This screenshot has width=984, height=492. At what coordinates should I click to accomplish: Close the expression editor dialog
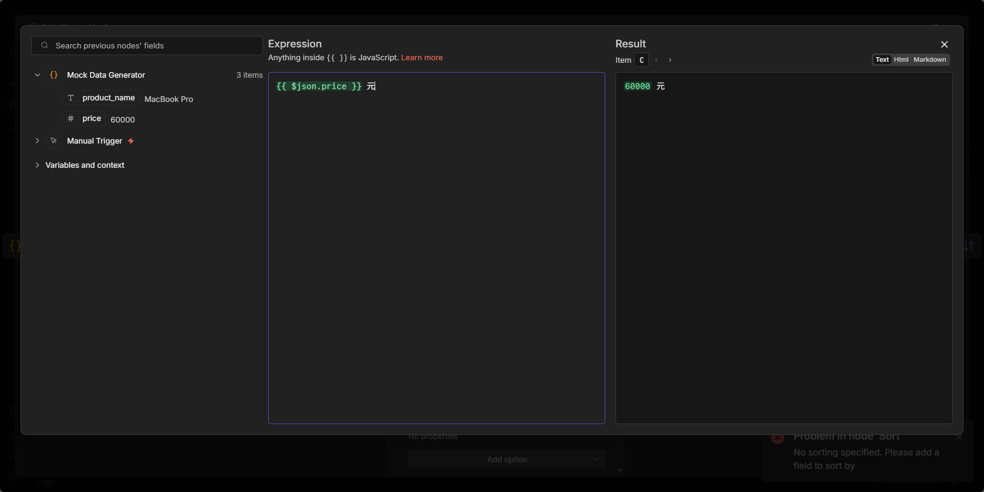coord(944,45)
